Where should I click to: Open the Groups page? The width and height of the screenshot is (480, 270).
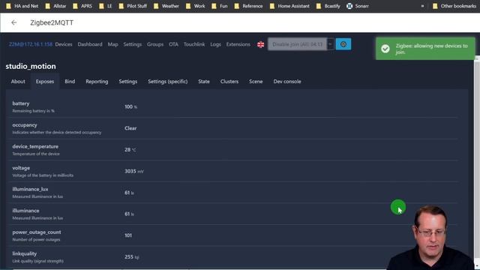tap(155, 44)
